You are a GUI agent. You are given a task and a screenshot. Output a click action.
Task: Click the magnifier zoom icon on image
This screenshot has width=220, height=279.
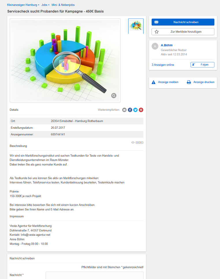pos(114,96)
